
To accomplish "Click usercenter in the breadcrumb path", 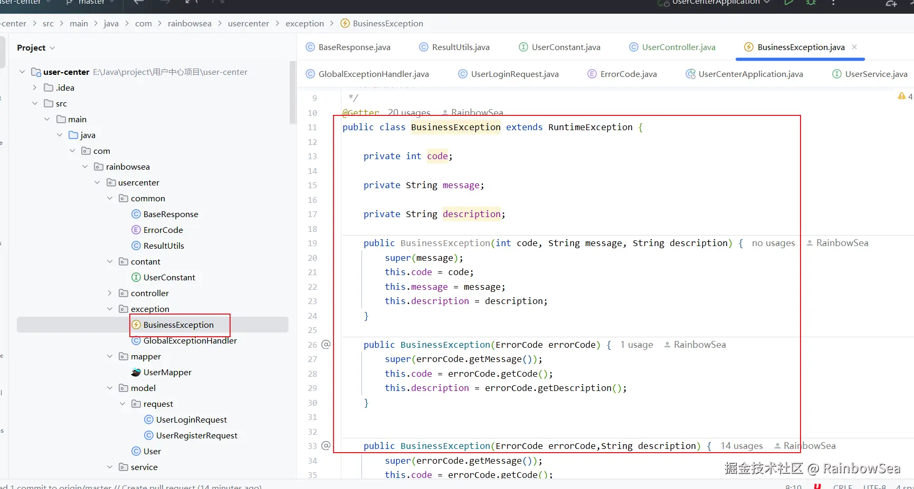I will coord(248,24).
